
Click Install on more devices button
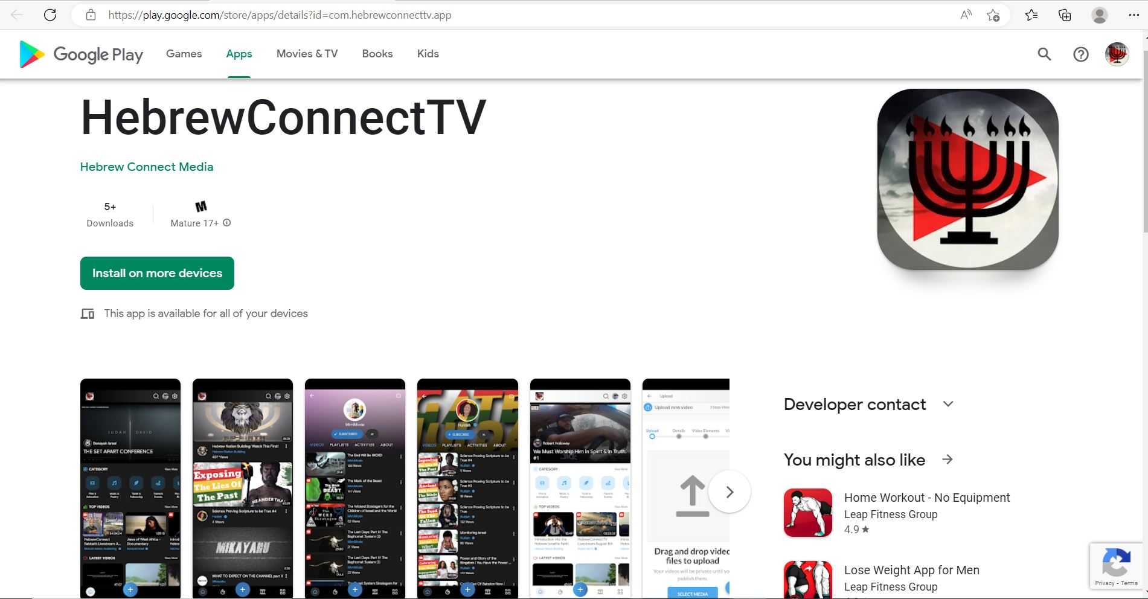click(157, 273)
